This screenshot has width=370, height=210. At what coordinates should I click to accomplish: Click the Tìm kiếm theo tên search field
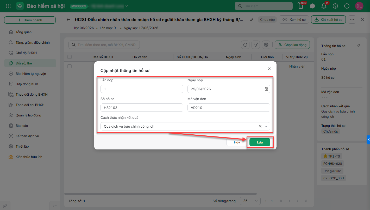click(x=104, y=45)
